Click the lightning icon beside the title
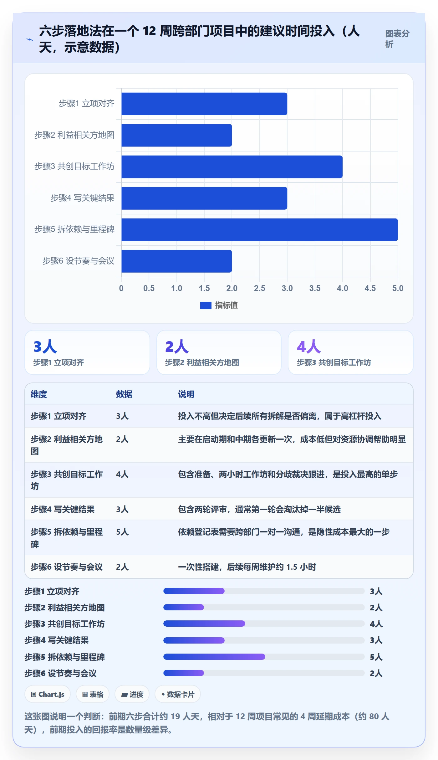This screenshot has width=438, height=760. pos(30,39)
